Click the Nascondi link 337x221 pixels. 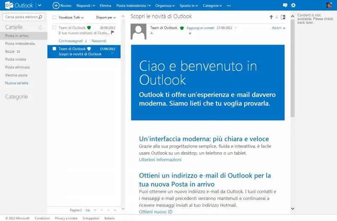99,41
